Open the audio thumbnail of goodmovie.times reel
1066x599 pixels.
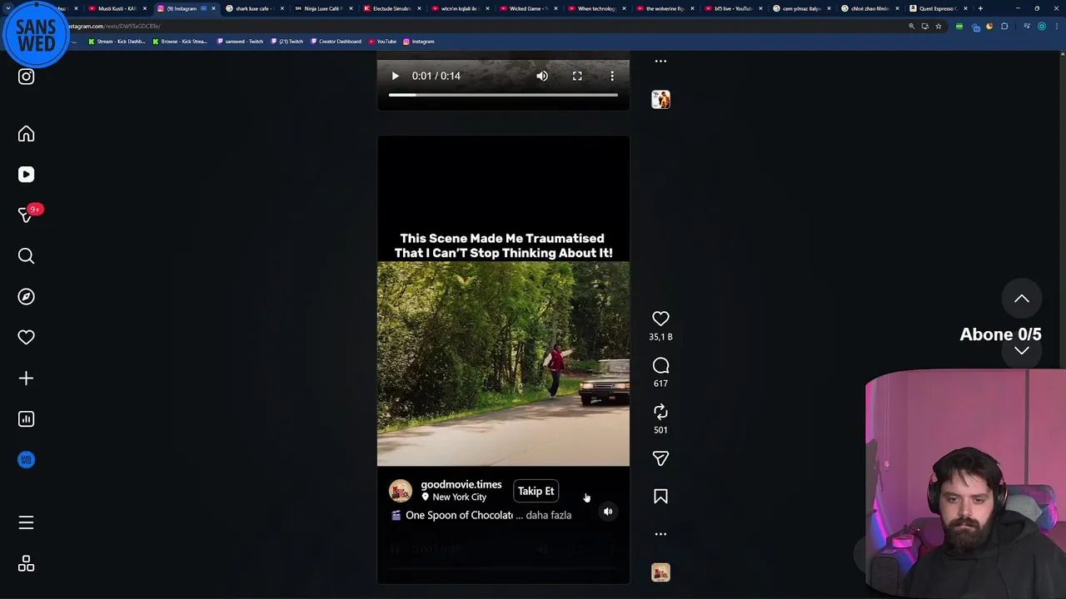[660, 572]
